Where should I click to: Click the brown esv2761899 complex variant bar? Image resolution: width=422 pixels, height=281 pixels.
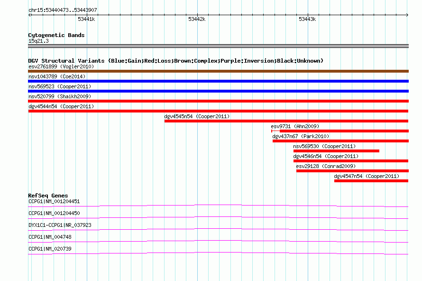218,71
